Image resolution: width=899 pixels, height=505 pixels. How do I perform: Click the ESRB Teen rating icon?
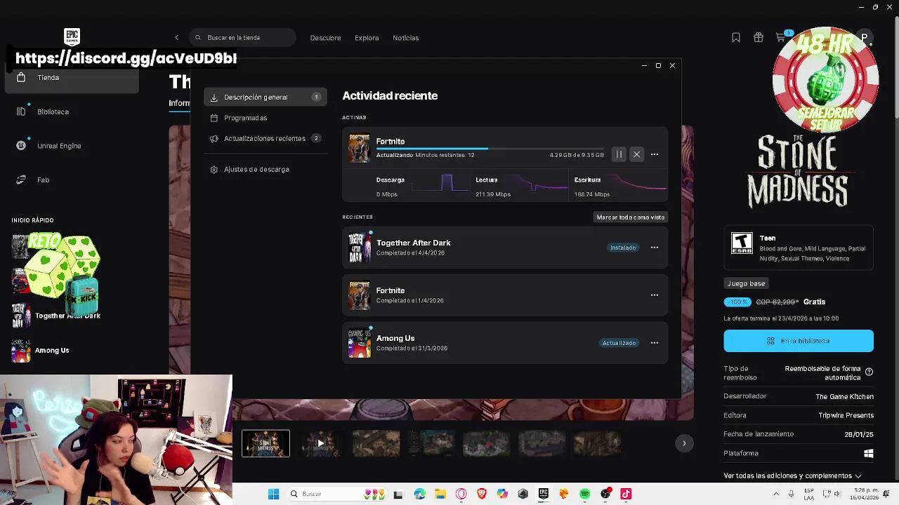[742, 243]
